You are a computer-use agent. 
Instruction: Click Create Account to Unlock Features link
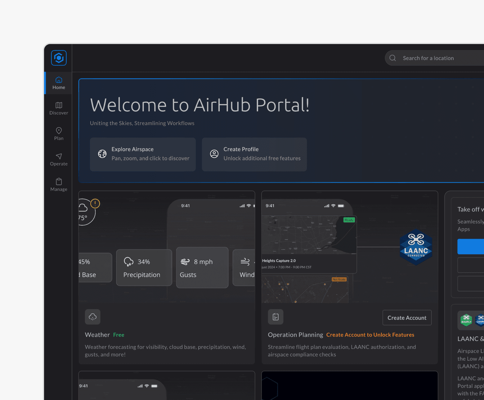point(370,335)
